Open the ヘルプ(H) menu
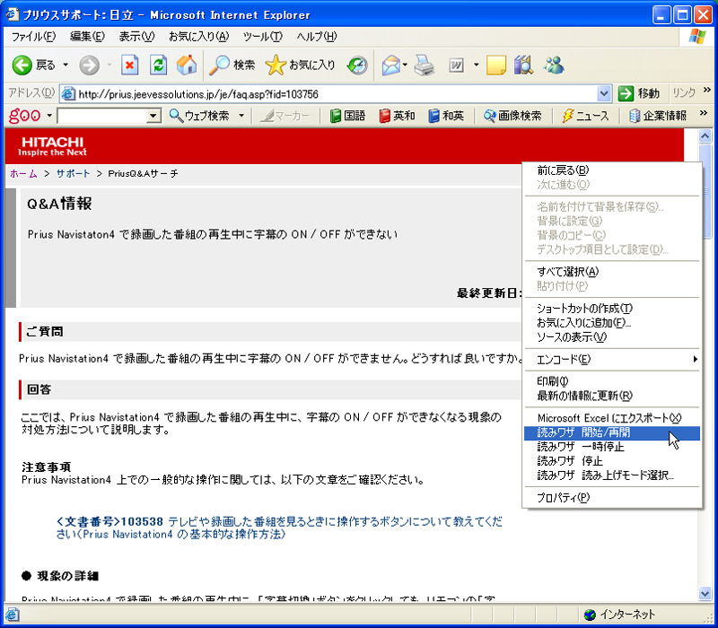 coord(317,37)
